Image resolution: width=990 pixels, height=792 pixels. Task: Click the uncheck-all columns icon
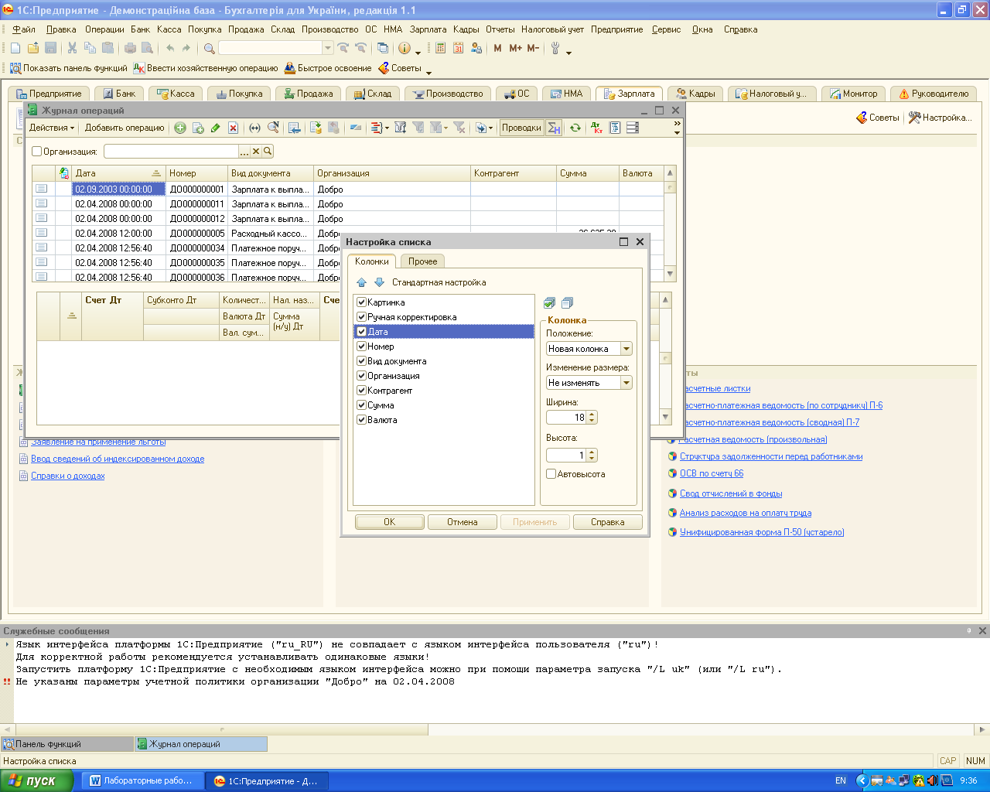(x=567, y=303)
